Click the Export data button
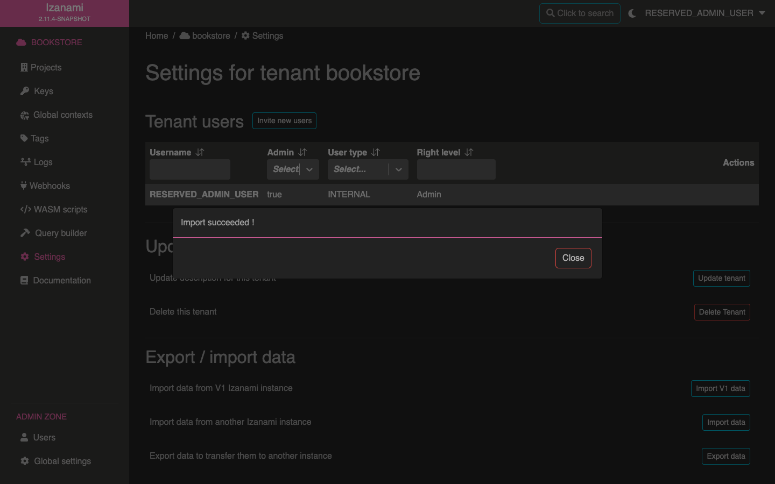This screenshot has width=775, height=484. (x=725, y=456)
